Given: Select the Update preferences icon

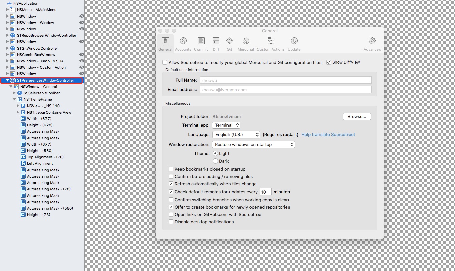Looking at the screenshot, I should [294, 41].
